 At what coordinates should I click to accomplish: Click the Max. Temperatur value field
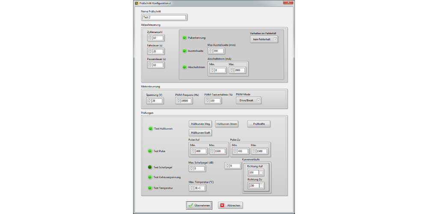click(199, 187)
